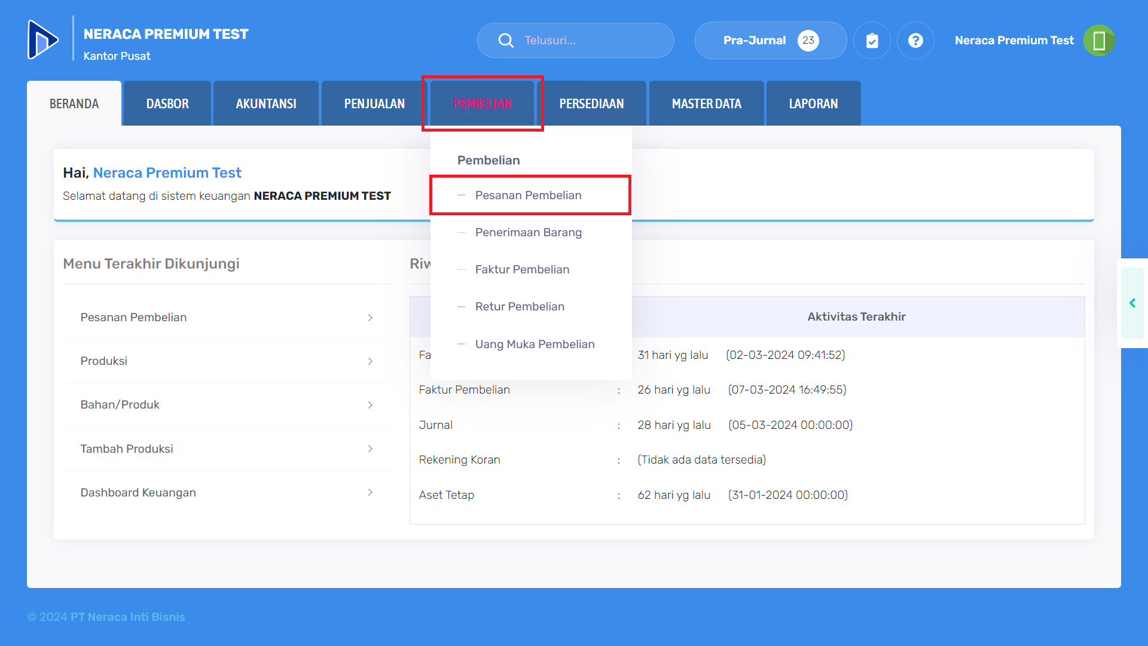Click the Pembelian dropdown section heading
The width and height of the screenshot is (1148, 646).
click(x=488, y=160)
